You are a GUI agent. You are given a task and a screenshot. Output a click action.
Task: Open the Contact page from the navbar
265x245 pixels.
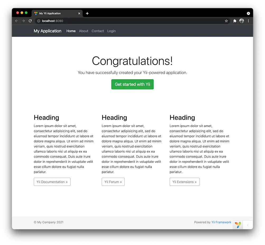(98, 31)
